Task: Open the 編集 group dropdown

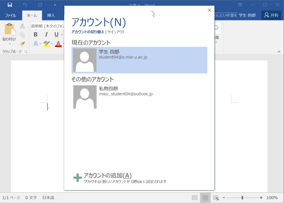Action: 217,42
